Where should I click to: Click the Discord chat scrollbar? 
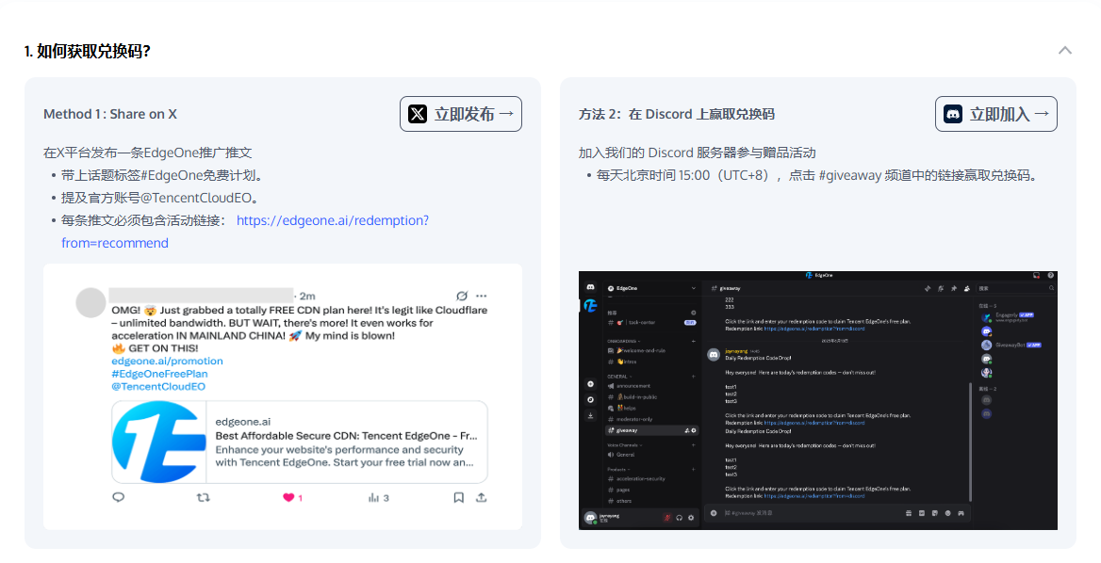click(x=970, y=442)
